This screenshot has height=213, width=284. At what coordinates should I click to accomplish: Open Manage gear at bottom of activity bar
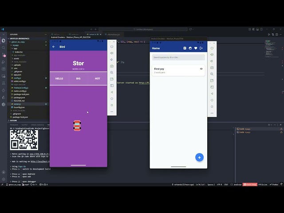click(x=4, y=179)
